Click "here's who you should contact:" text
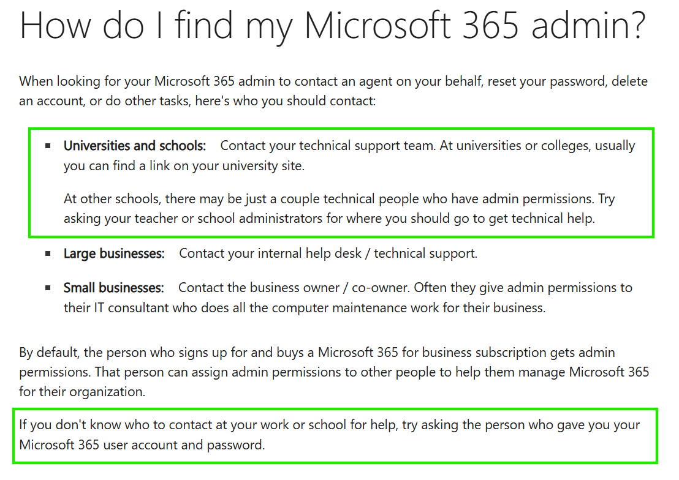This screenshot has width=679, height=480. [286, 101]
